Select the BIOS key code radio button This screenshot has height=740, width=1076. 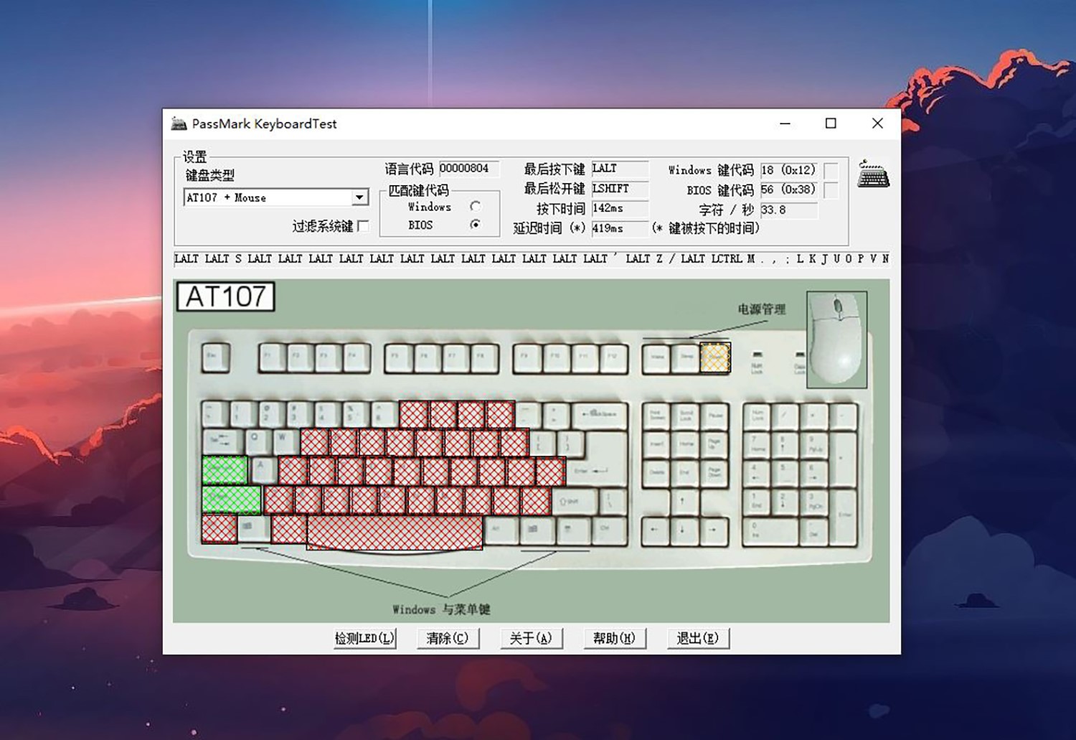[x=475, y=225]
